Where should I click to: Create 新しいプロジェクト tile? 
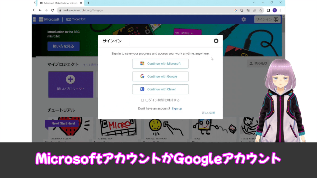(x=71, y=84)
